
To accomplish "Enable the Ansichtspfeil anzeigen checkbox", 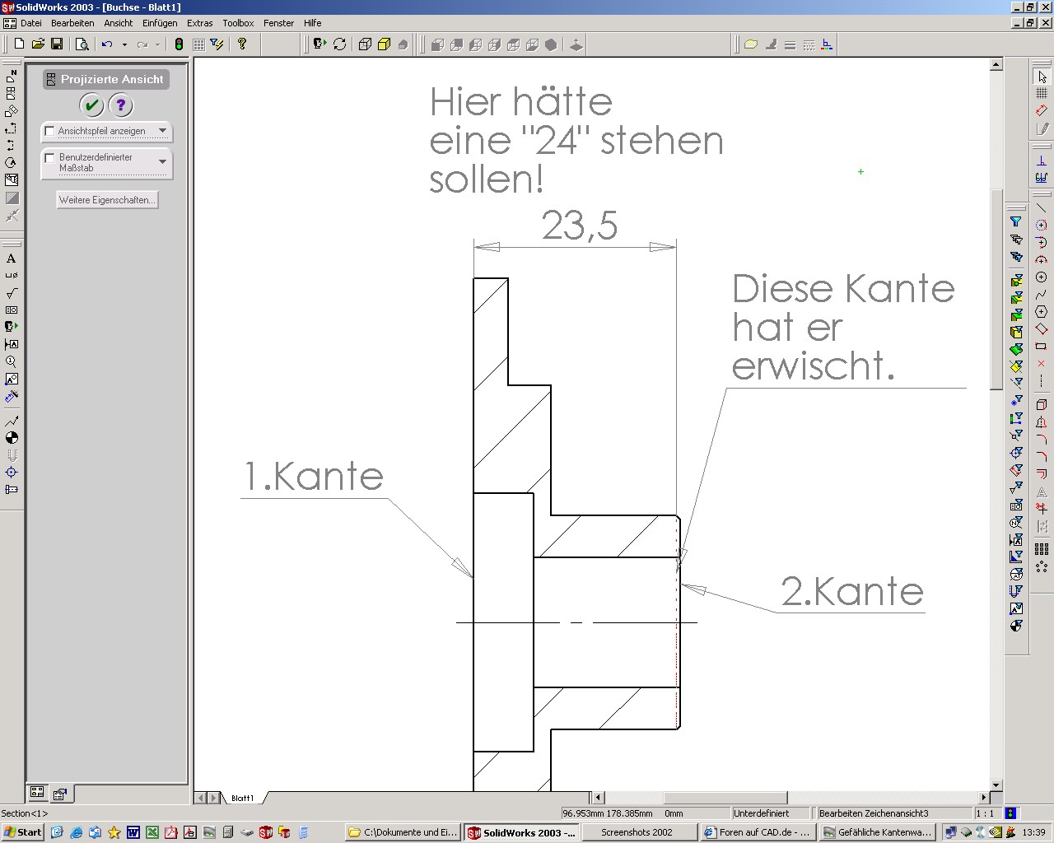I will pos(49,131).
